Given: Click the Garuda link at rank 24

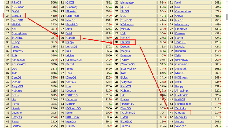Looking at the screenshot, I should [x=16, y=16].
